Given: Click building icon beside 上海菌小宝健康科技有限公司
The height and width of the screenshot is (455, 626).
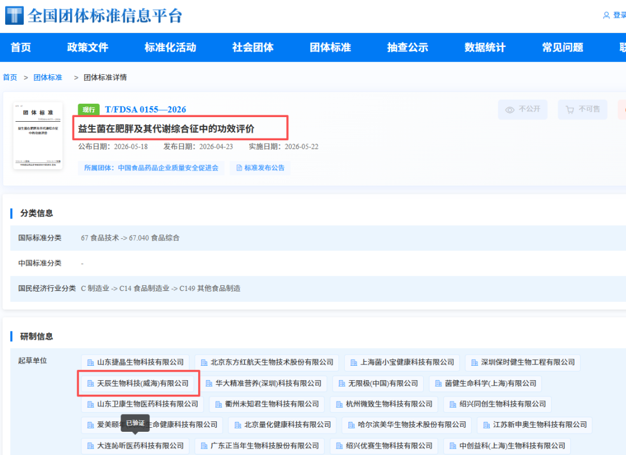Looking at the screenshot, I should coord(354,363).
